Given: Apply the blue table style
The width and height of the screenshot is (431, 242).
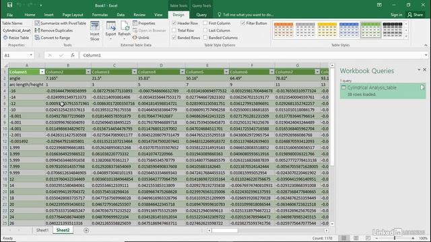Looking at the screenshot, I should point(349,30).
